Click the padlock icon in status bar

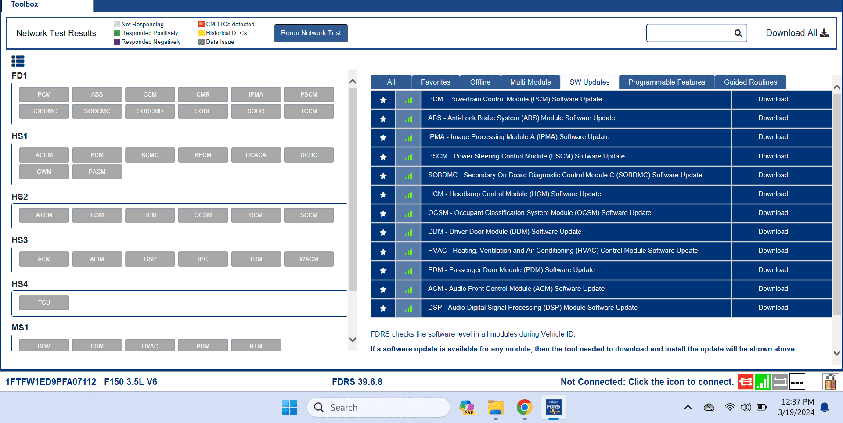pyautogui.click(x=830, y=382)
